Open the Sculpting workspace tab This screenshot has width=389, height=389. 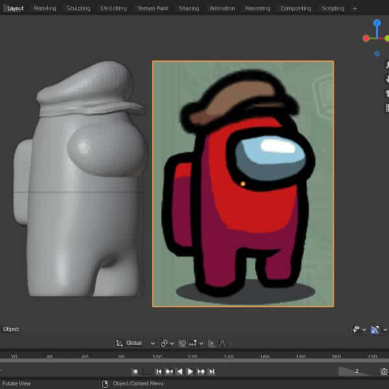tap(78, 8)
